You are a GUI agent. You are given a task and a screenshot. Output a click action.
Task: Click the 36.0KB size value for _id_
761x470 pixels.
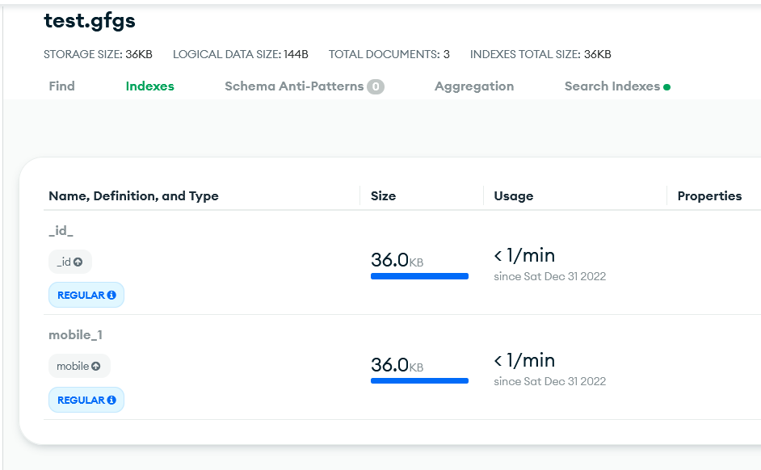click(397, 260)
